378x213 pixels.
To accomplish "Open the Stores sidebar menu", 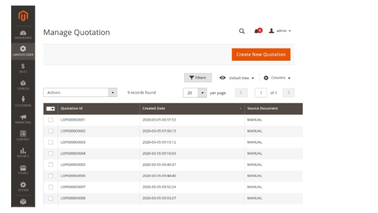I will click(23, 169).
